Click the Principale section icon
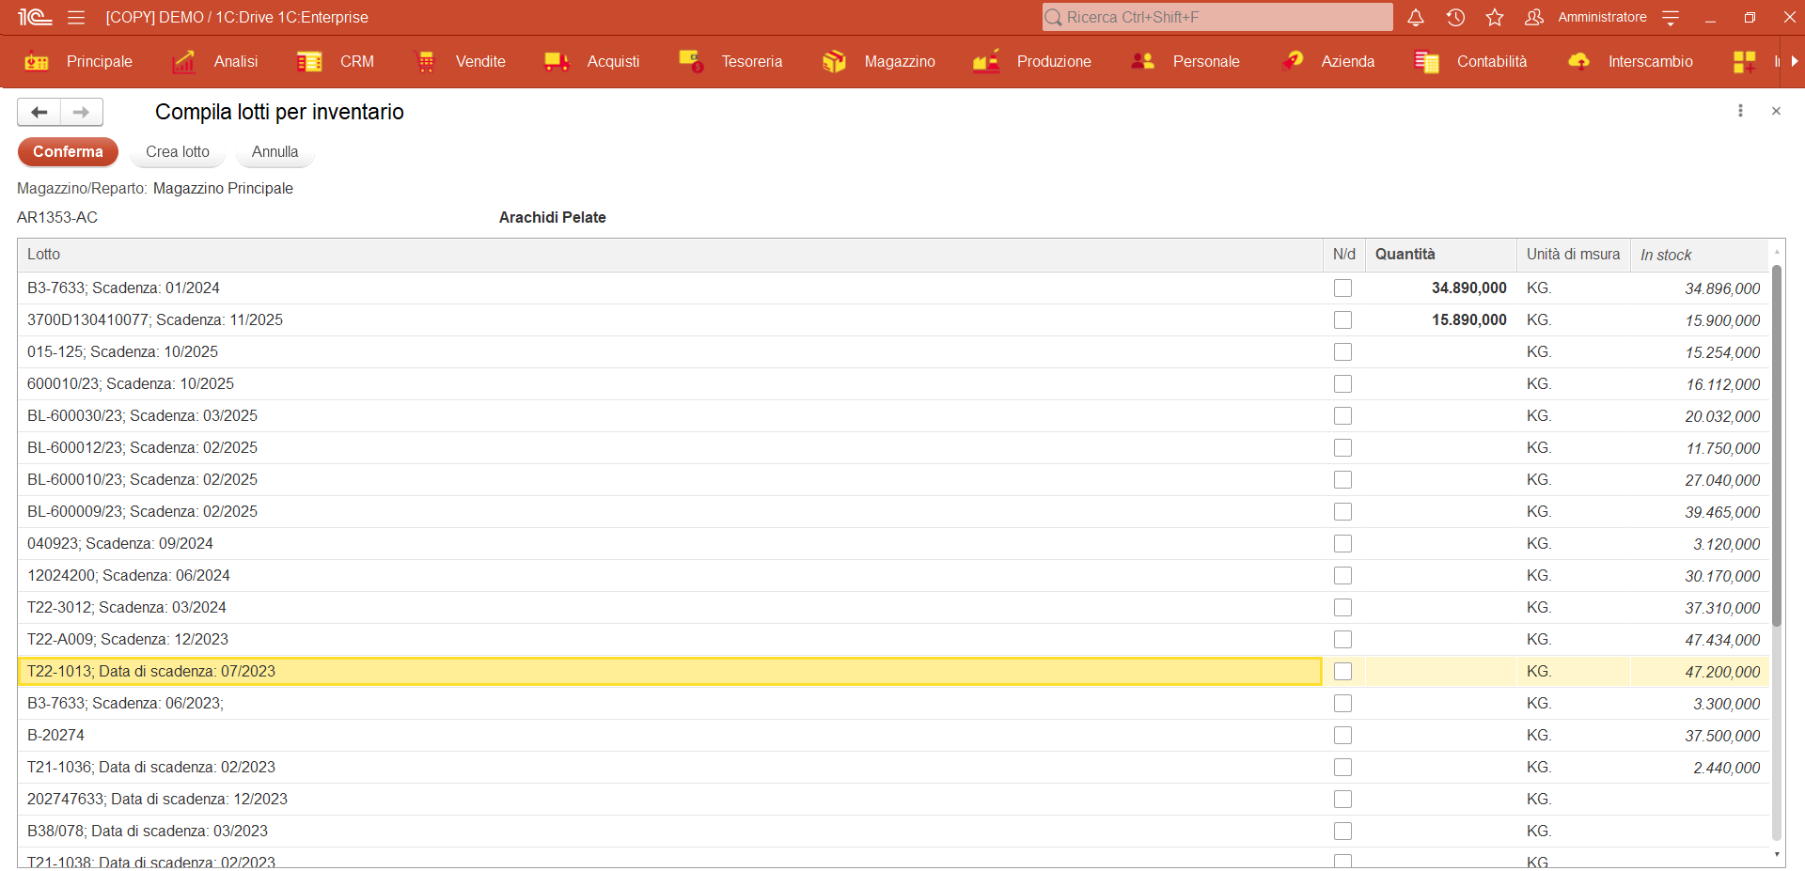The image size is (1805, 871). point(37,61)
